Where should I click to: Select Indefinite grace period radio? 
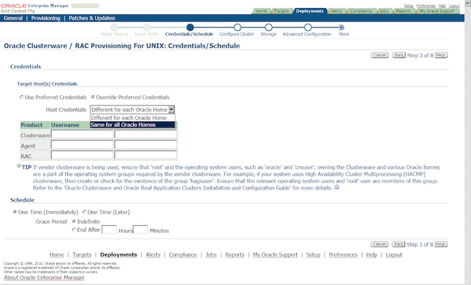74,221
